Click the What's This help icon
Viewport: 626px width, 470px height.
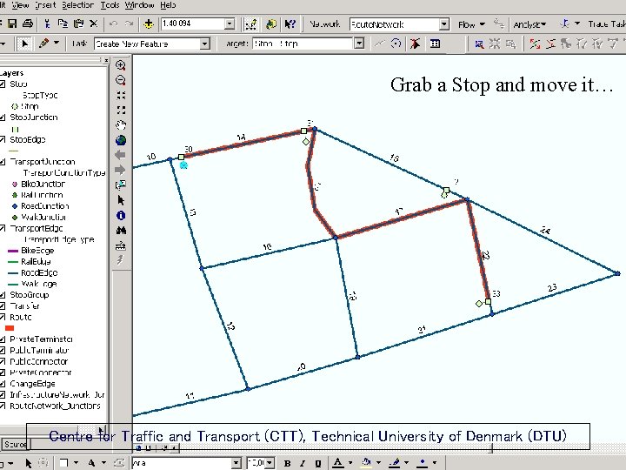(x=290, y=24)
